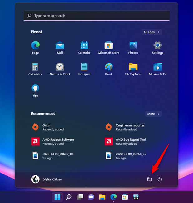This screenshot has width=193, height=203.
Task: Click the Start button on taskbar
Action: click(x=57, y=197)
